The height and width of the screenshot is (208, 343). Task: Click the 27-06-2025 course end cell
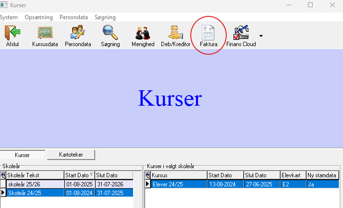point(262,184)
